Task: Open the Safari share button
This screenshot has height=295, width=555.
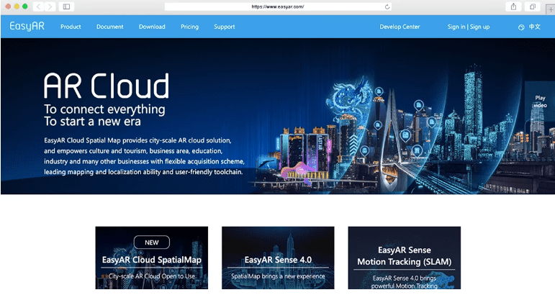Action: (x=513, y=6)
